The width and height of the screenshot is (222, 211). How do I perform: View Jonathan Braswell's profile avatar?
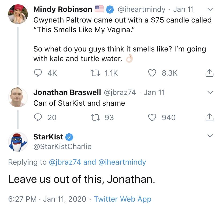18,97
